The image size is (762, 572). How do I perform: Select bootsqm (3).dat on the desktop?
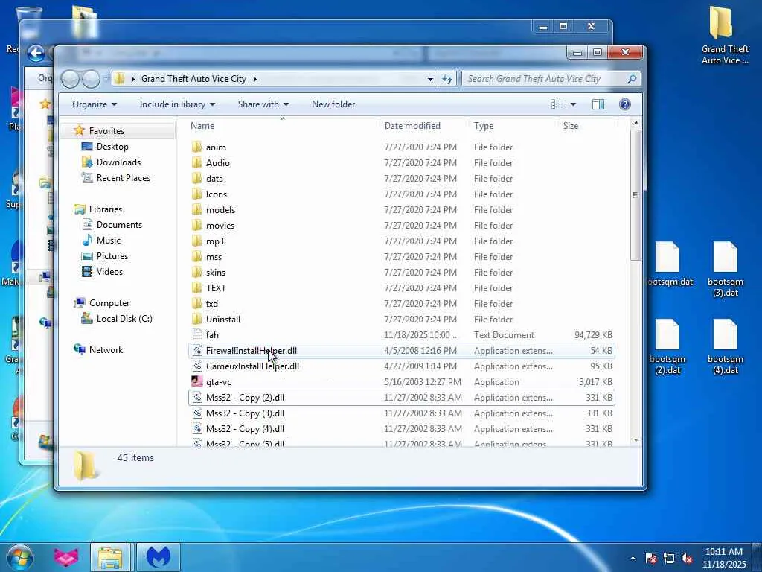point(725,270)
